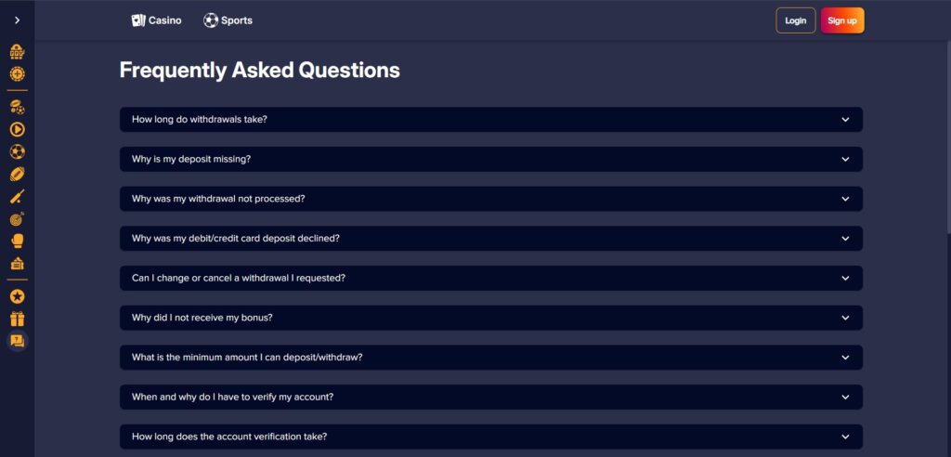
Task: Select the soccer ball sidebar icon
Action: (x=17, y=151)
